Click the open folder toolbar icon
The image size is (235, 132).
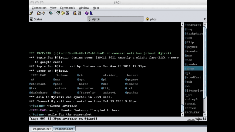(x=39, y=13)
